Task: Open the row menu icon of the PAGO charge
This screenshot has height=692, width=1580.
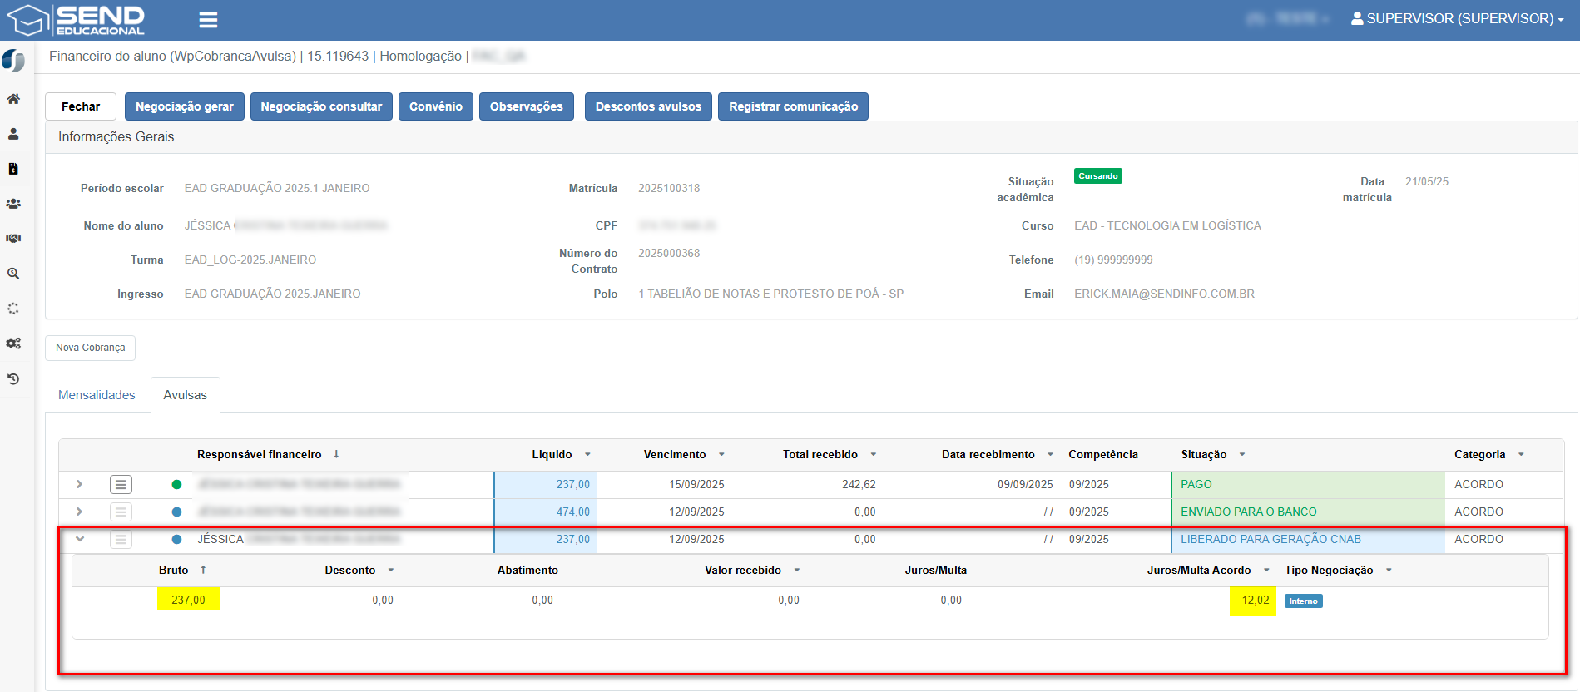Action: pyautogui.click(x=121, y=484)
